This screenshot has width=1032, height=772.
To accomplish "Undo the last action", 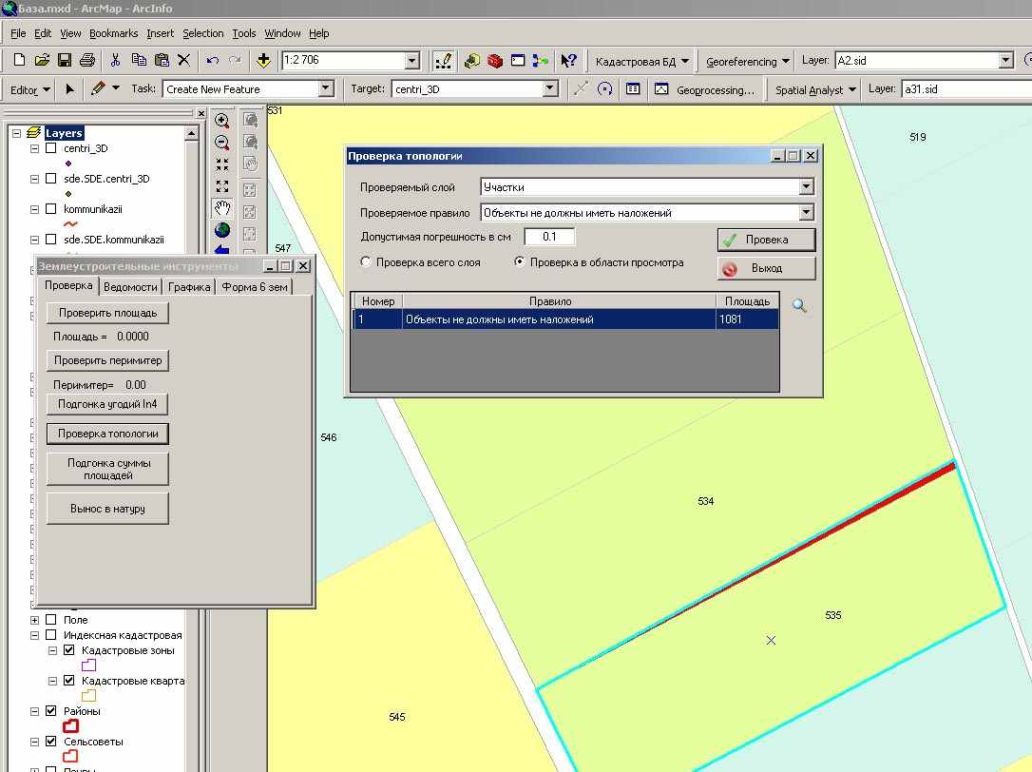I will coord(212,60).
